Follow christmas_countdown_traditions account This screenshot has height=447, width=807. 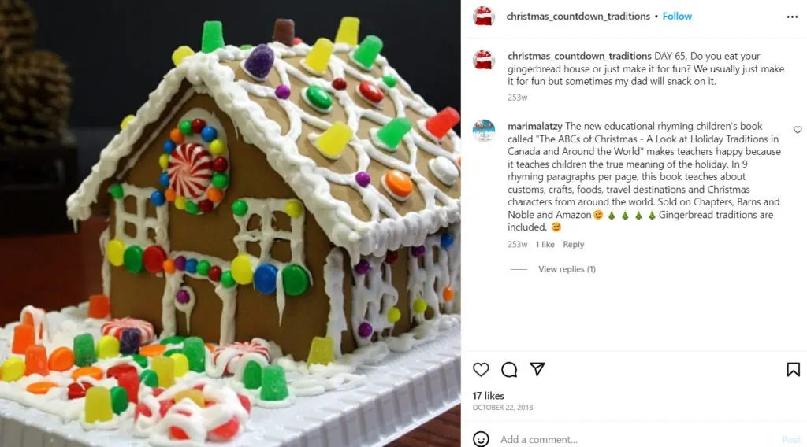click(x=677, y=16)
